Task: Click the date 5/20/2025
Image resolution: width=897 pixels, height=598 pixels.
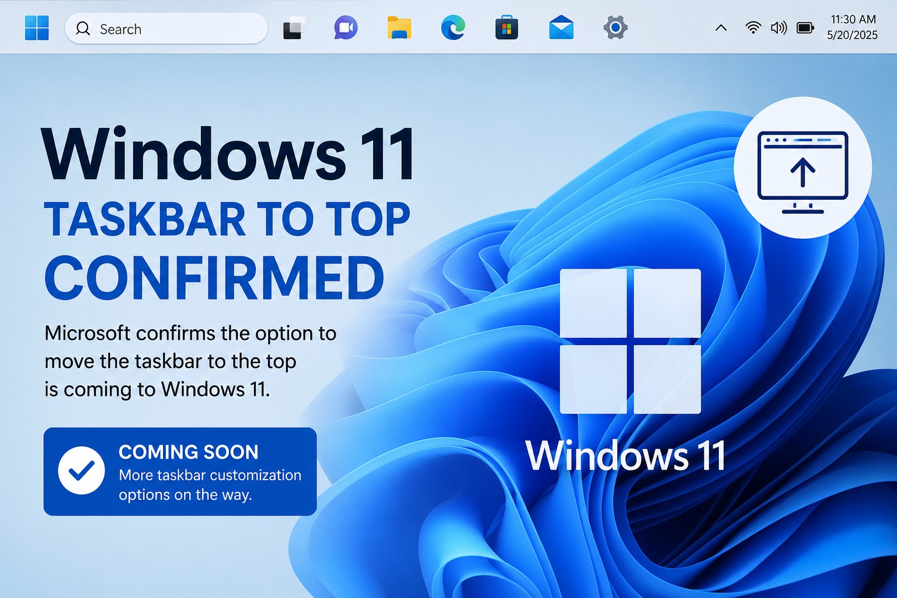Action: (853, 35)
